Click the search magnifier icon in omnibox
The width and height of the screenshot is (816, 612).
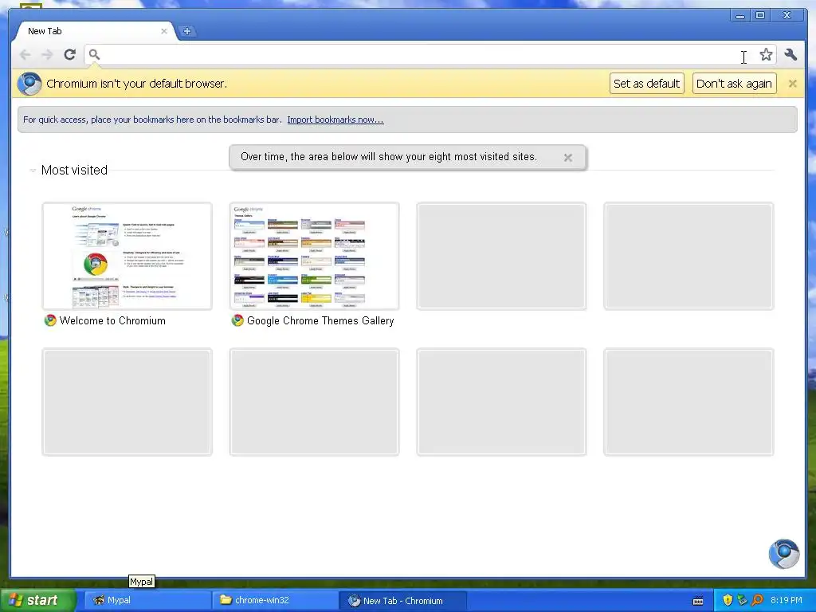pyautogui.click(x=94, y=54)
